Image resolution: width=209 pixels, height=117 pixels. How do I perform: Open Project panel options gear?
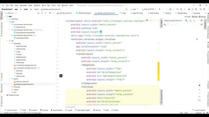(x=50, y=13)
